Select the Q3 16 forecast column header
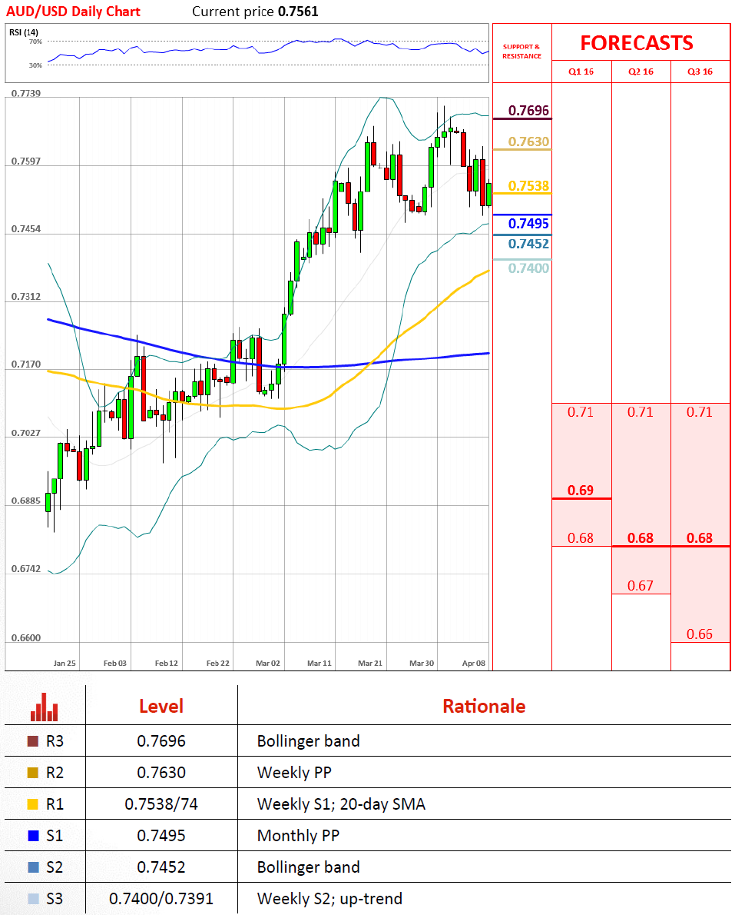The height and width of the screenshot is (915, 735). click(700, 72)
